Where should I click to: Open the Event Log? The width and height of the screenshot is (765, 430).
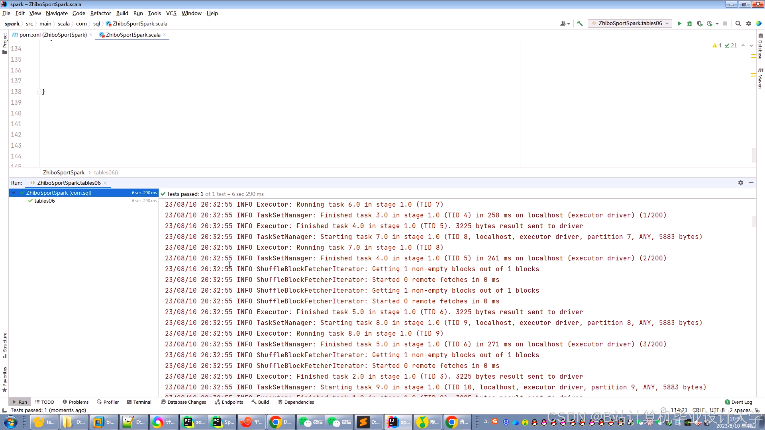(738, 402)
